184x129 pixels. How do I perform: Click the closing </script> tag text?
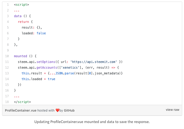pyautogui.click(x=22, y=102)
